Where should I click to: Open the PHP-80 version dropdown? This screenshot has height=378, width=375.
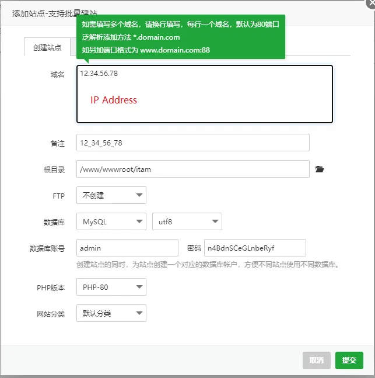point(111,287)
